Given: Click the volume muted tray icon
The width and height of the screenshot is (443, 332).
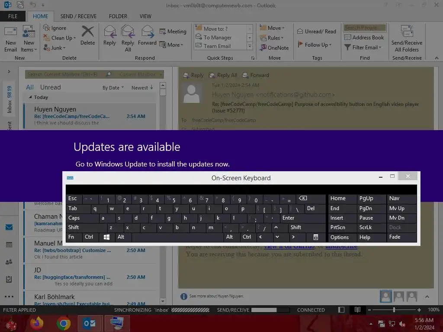Looking at the screenshot, I should pos(403,324).
